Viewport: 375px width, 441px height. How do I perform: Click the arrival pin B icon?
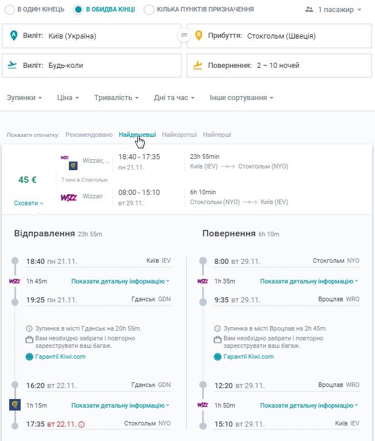pyautogui.click(x=199, y=36)
